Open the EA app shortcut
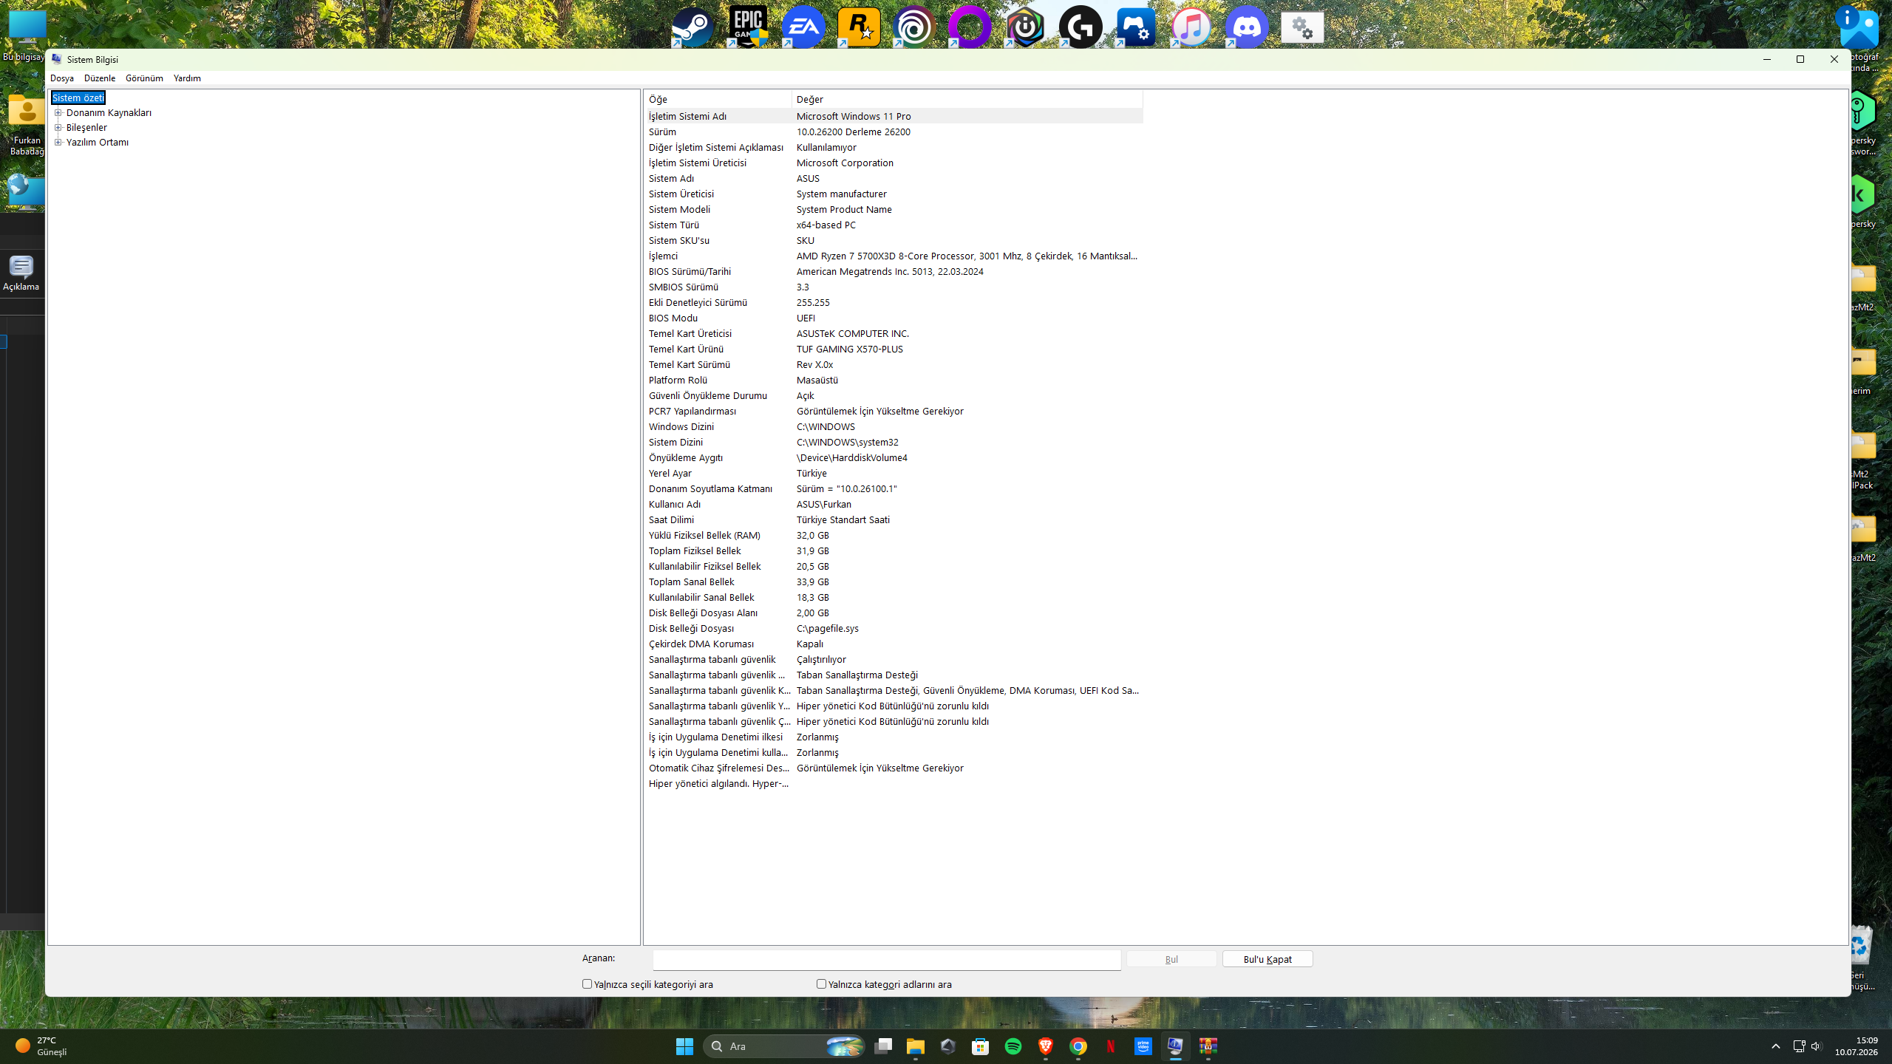1892x1064 pixels. coord(803,27)
